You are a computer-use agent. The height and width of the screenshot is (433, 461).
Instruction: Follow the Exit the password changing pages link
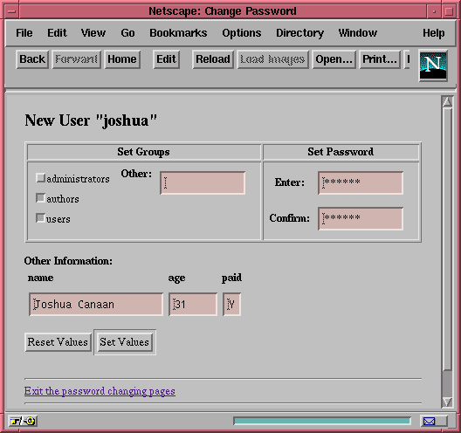[x=100, y=391]
